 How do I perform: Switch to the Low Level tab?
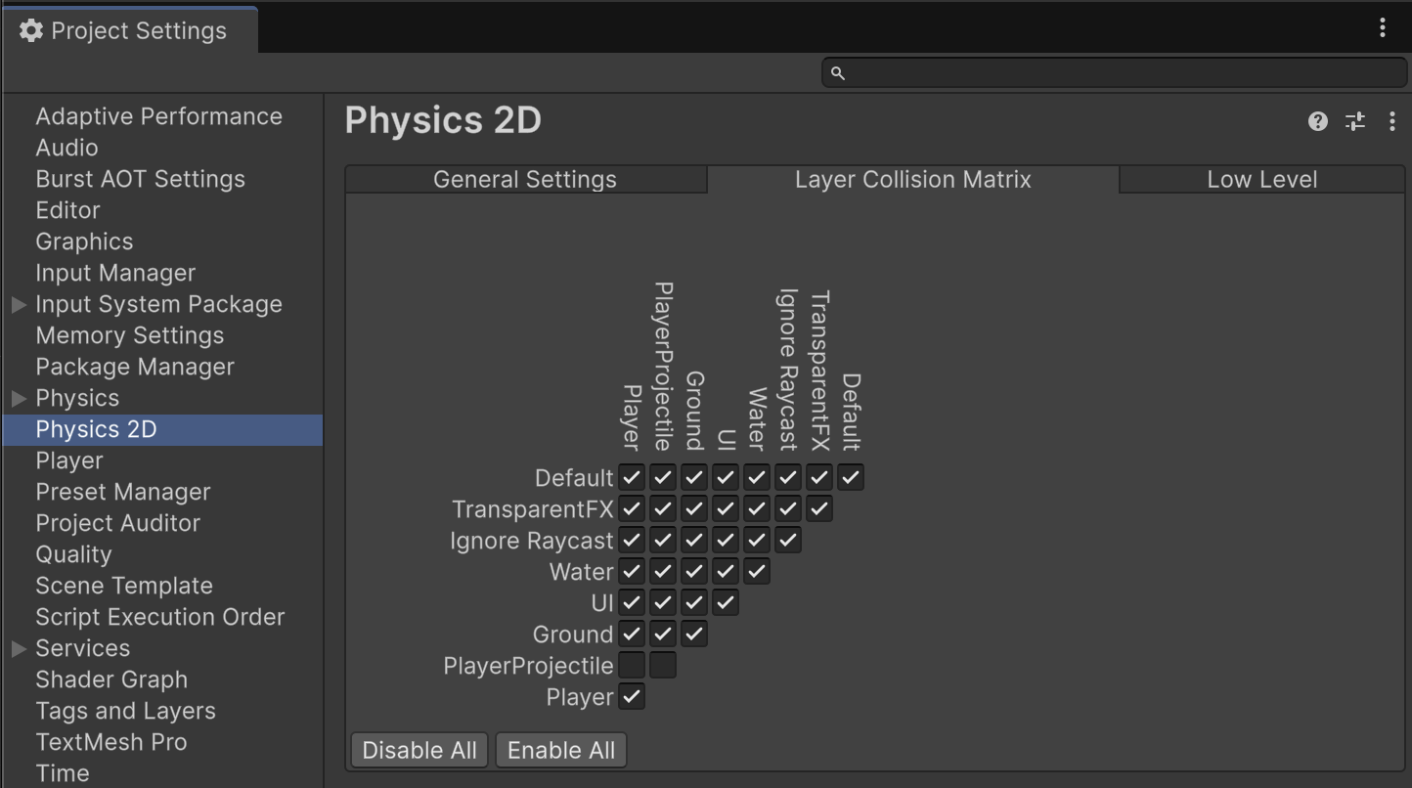(x=1262, y=180)
